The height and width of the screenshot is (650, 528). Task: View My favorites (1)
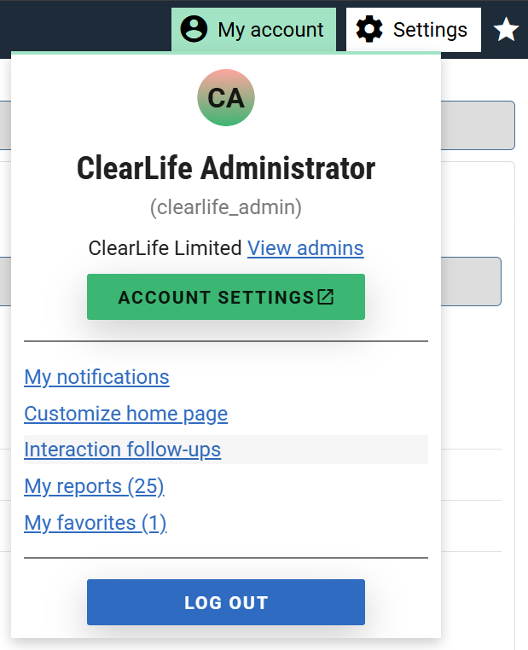click(x=95, y=523)
